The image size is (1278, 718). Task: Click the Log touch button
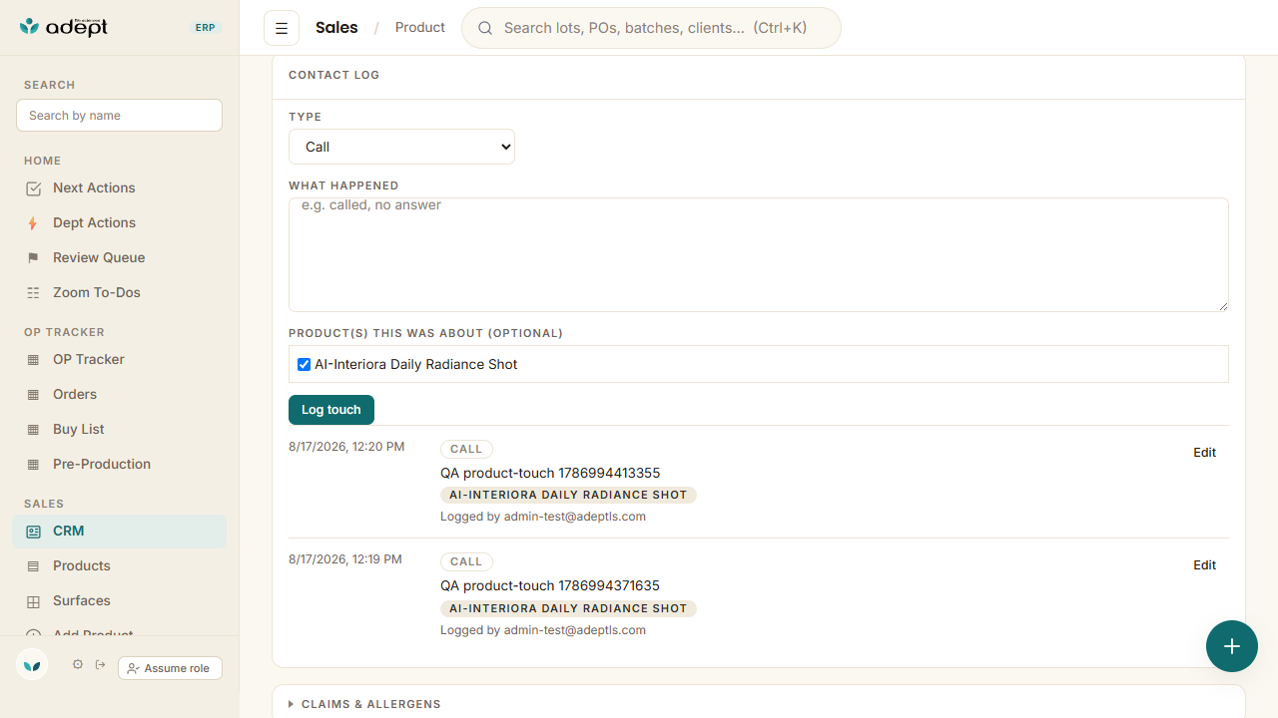[331, 410]
